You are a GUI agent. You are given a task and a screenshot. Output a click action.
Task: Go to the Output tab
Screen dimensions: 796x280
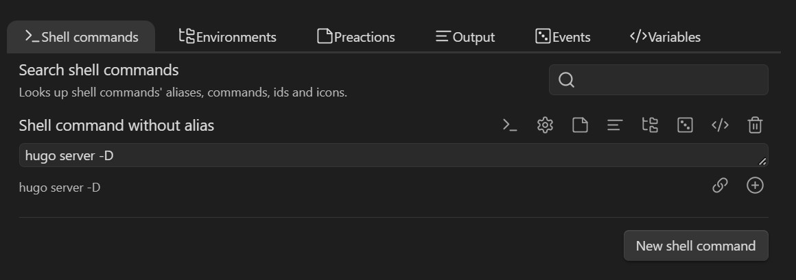[x=465, y=37]
